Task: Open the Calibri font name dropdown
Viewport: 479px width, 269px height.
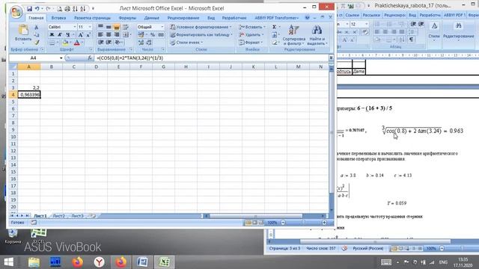Action: click(x=75, y=27)
